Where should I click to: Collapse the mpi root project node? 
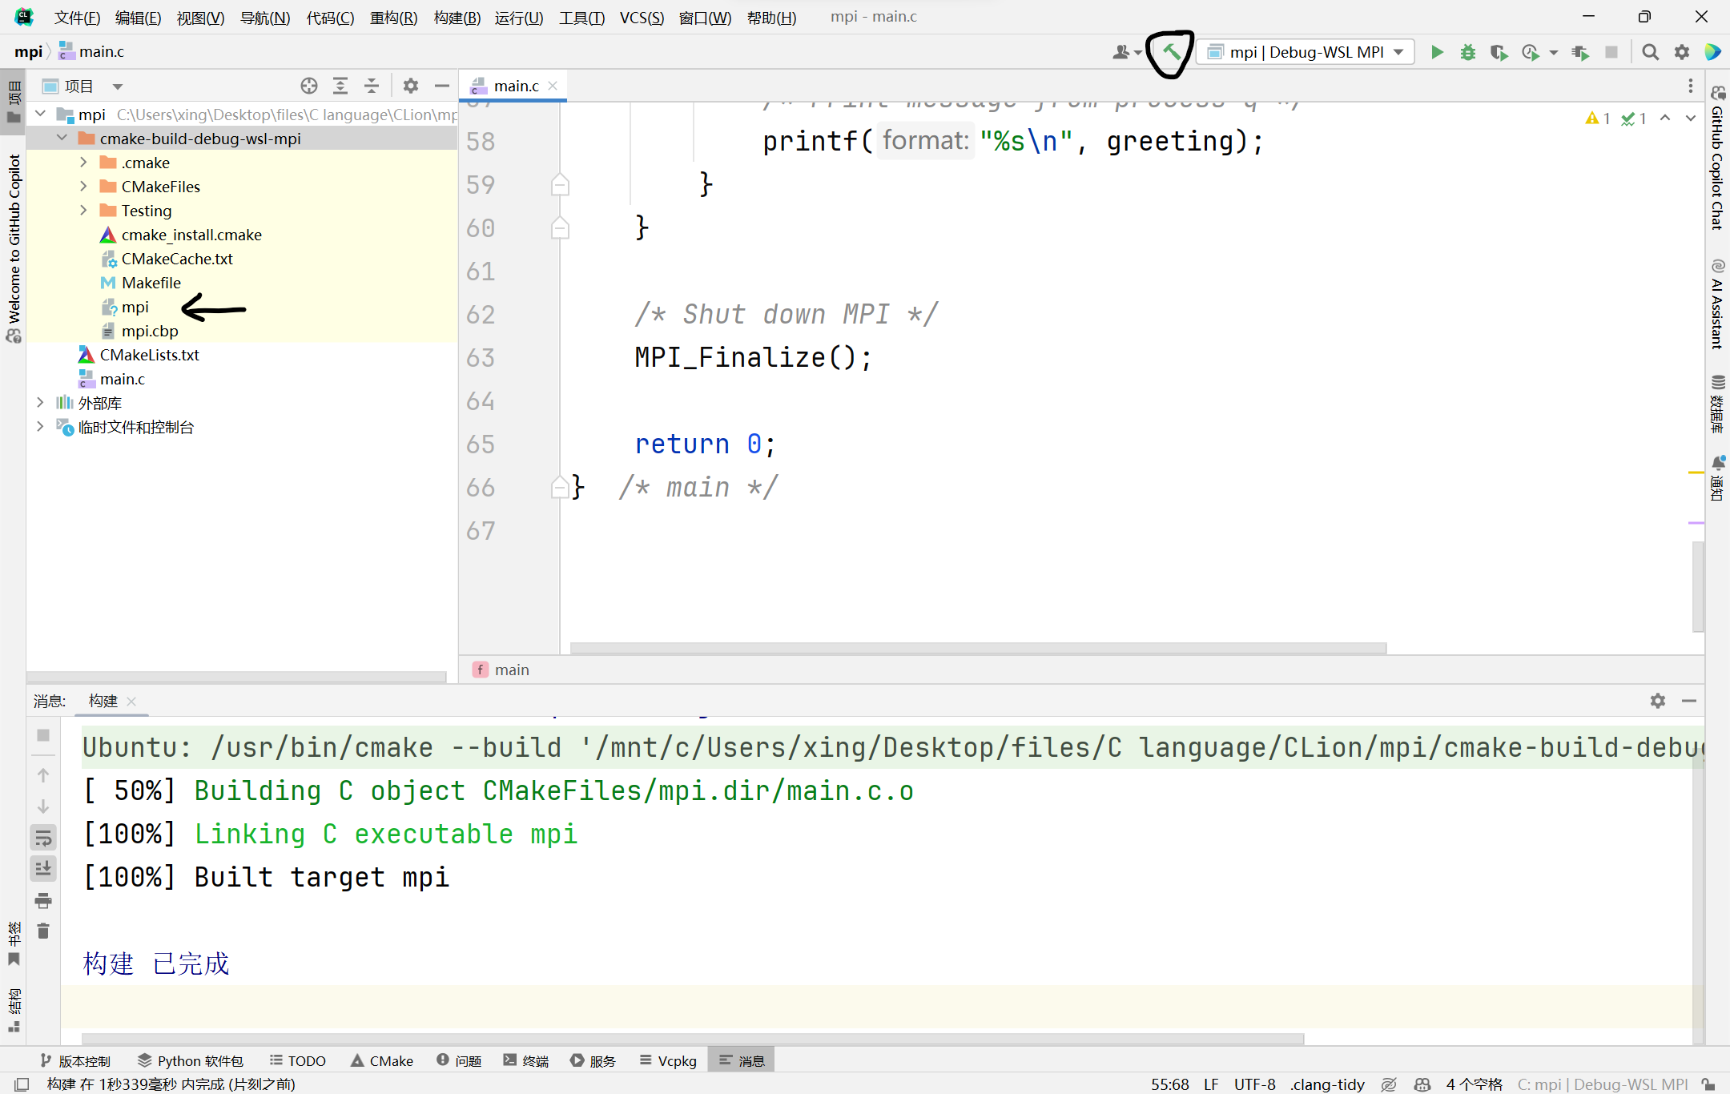(x=40, y=115)
